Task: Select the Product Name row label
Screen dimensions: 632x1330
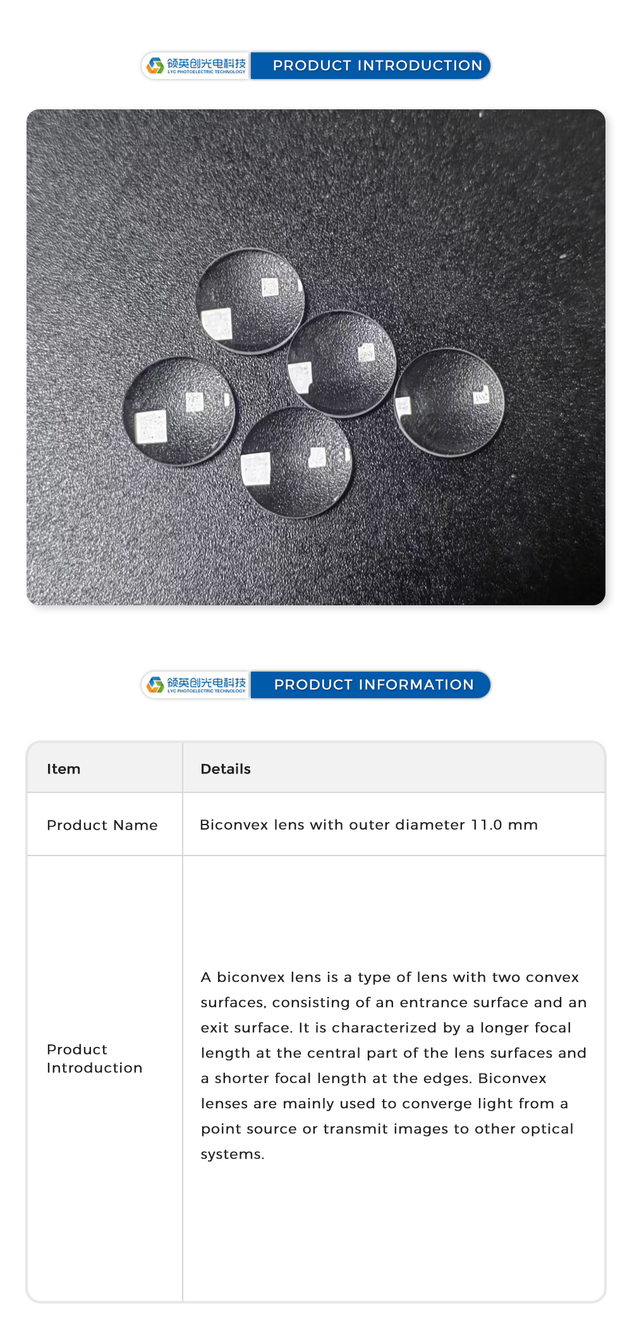Action: pos(102,825)
